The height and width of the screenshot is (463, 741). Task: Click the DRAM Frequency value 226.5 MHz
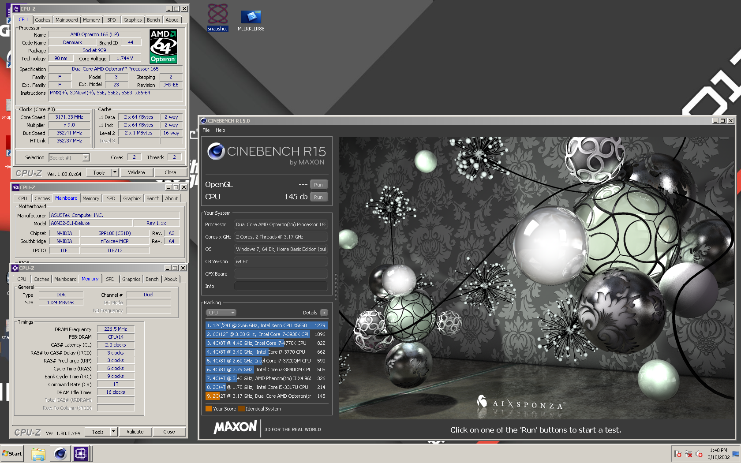click(x=116, y=329)
